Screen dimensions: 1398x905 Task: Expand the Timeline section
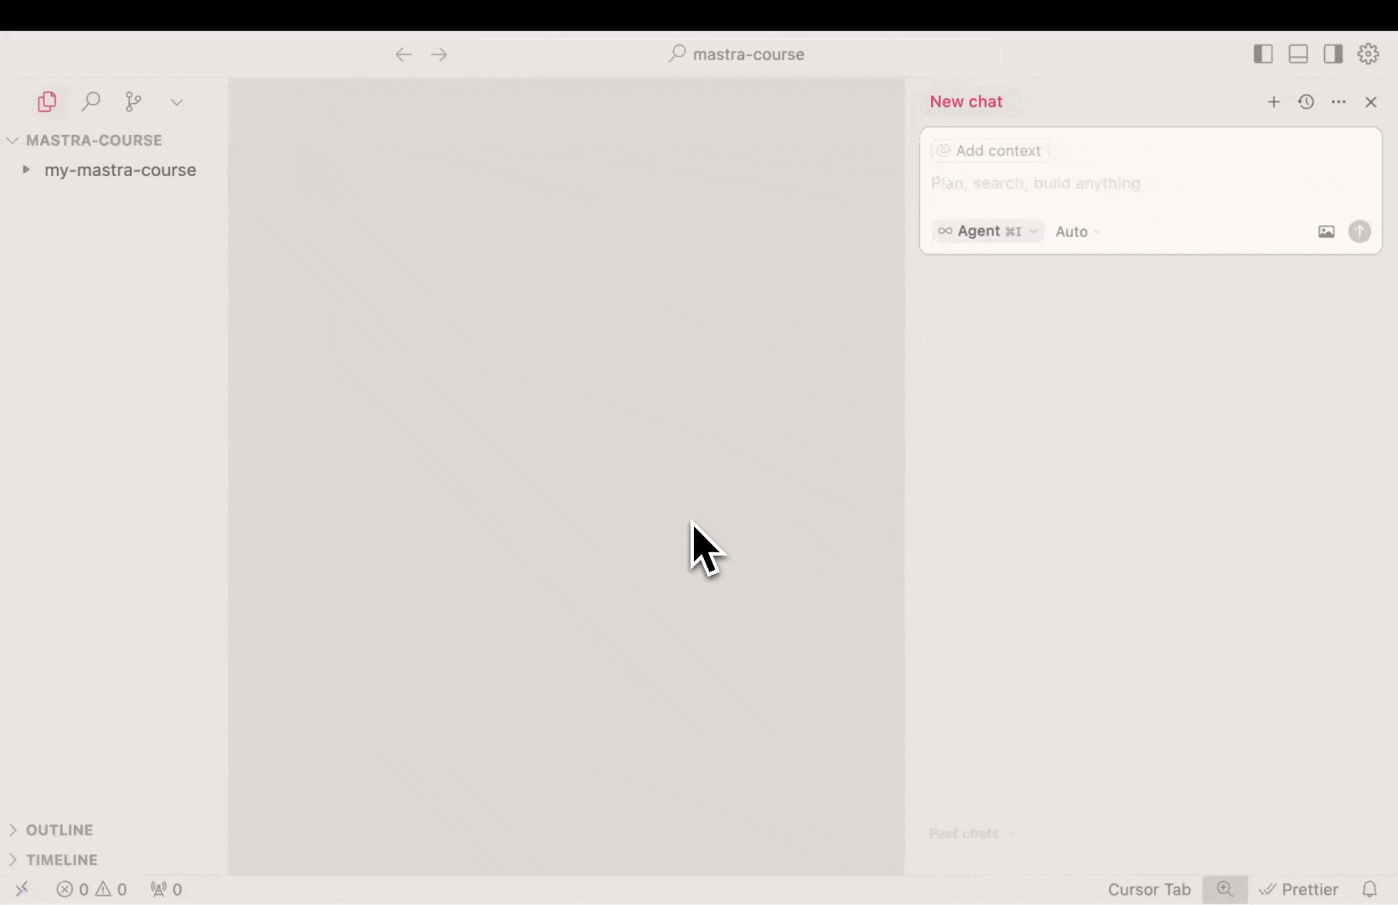[61, 860]
